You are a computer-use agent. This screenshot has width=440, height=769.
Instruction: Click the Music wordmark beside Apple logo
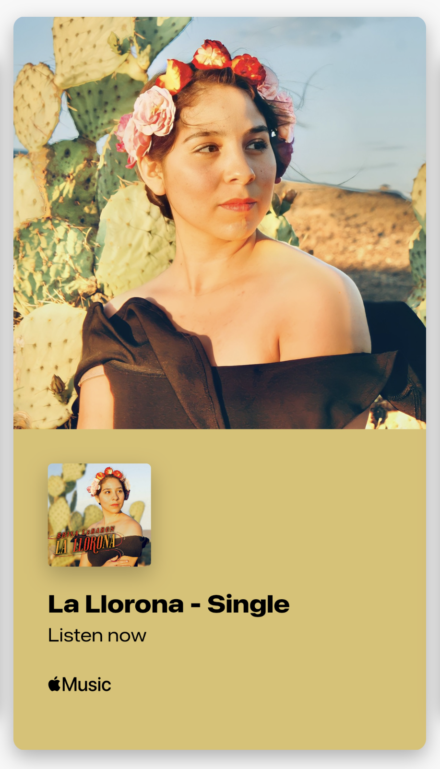click(87, 685)
